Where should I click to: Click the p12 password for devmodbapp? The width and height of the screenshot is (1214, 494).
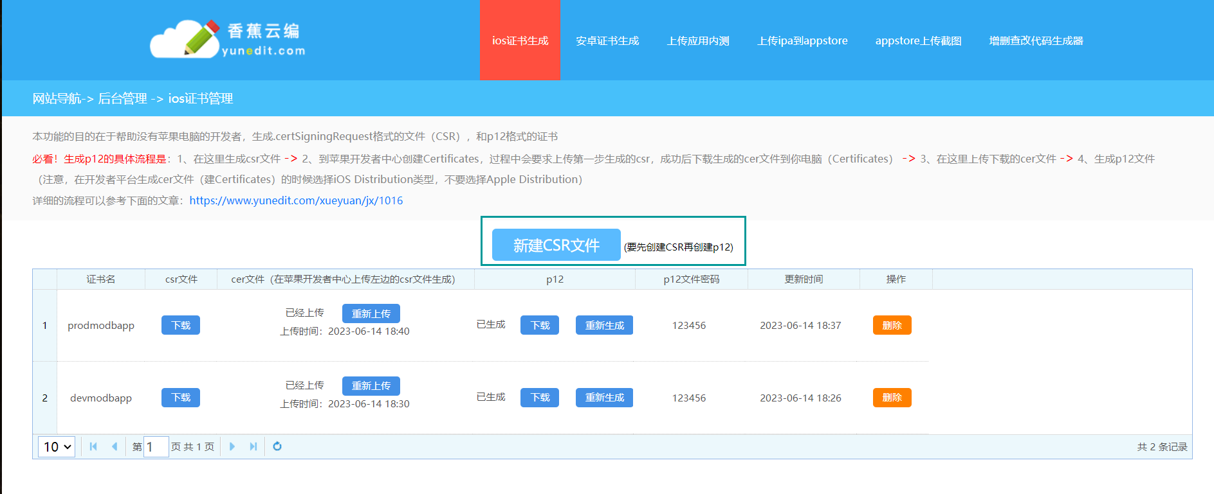[x=689, y=398]
